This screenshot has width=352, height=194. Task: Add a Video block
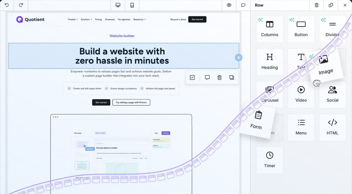tap(301, 95)
